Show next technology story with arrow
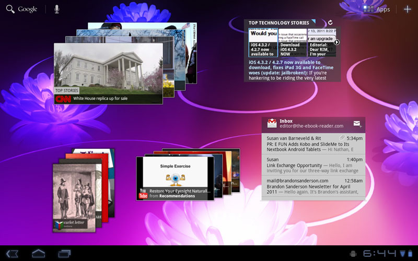The width and height of the screenshot is (418, 261). (337, 42)
